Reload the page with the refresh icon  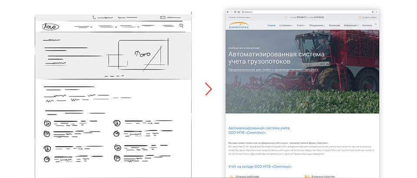point(235,12)
